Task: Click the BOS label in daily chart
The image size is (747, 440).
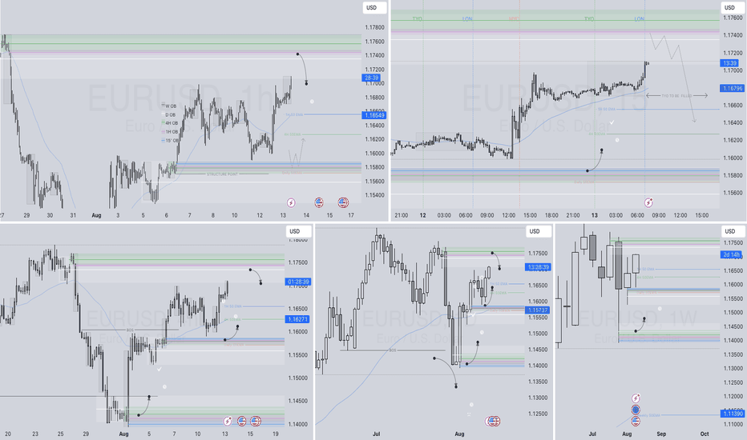Action: [393, 350]
